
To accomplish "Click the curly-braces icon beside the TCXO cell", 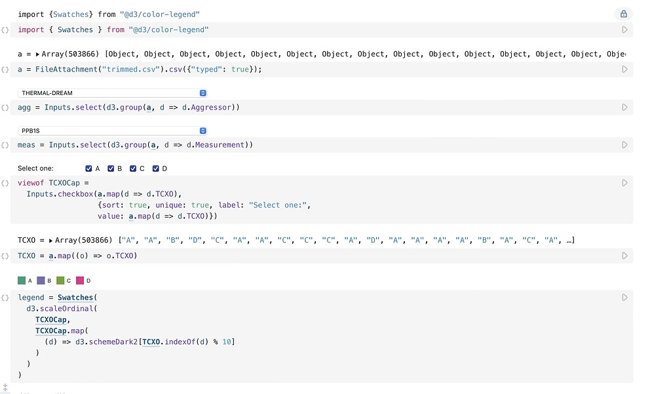I will pos(5,256).
